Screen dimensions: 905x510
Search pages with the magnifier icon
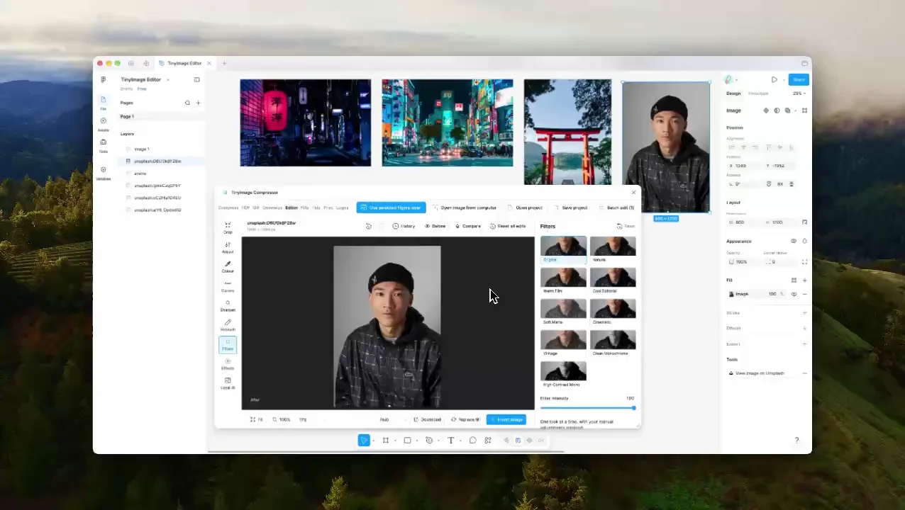coord(187,103)
